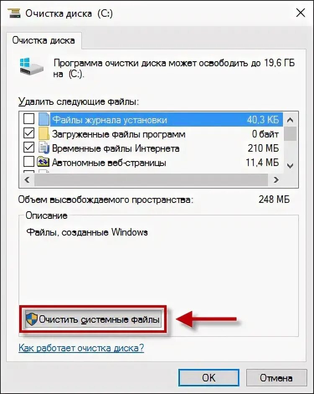Click the Disk Cleanup title bar icon
The image size is (314, 394).
[x=14, y=13]
